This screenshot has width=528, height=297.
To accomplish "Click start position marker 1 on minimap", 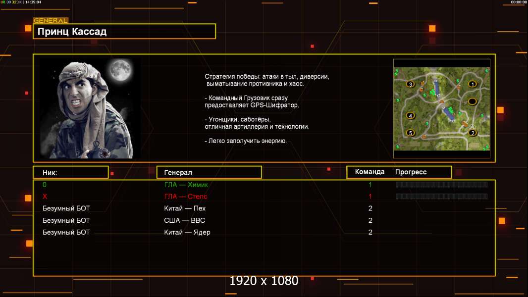I will [472, 84].
